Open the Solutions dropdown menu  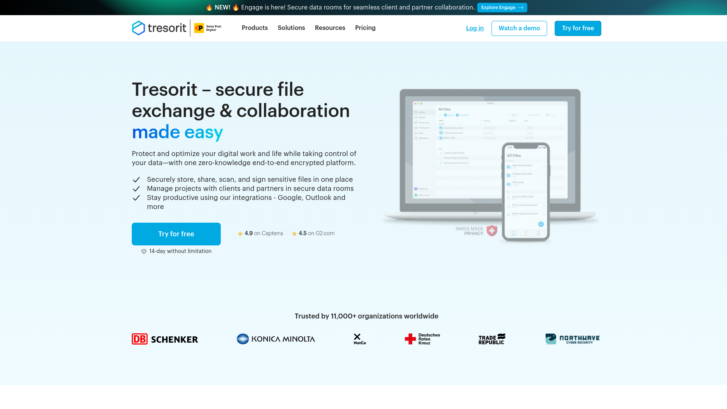[291, 28]
